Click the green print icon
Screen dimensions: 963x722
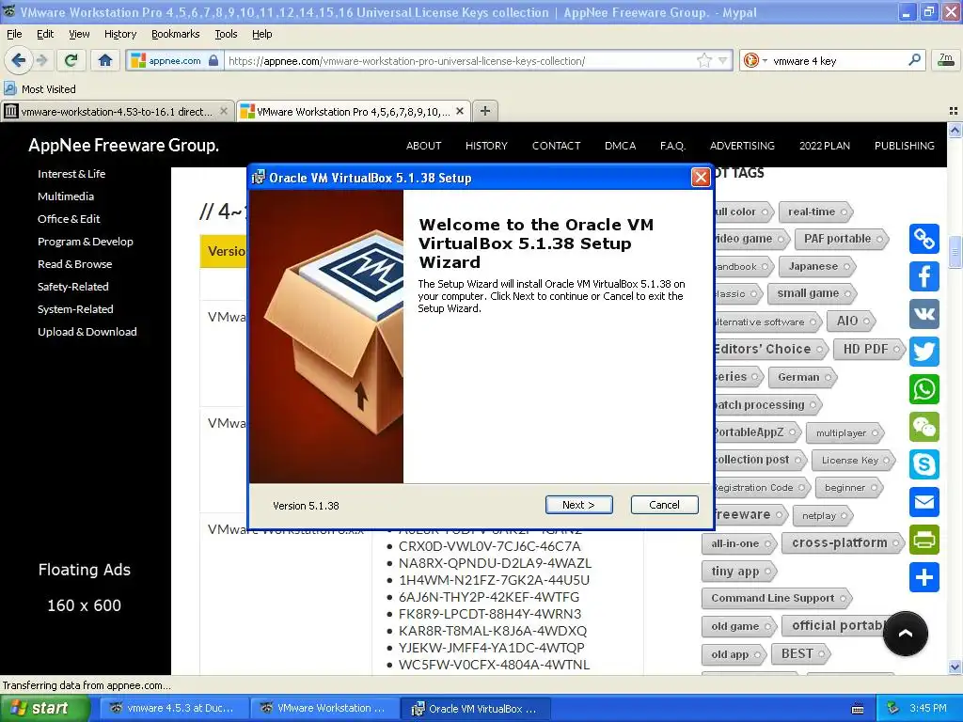coord(924,540)
